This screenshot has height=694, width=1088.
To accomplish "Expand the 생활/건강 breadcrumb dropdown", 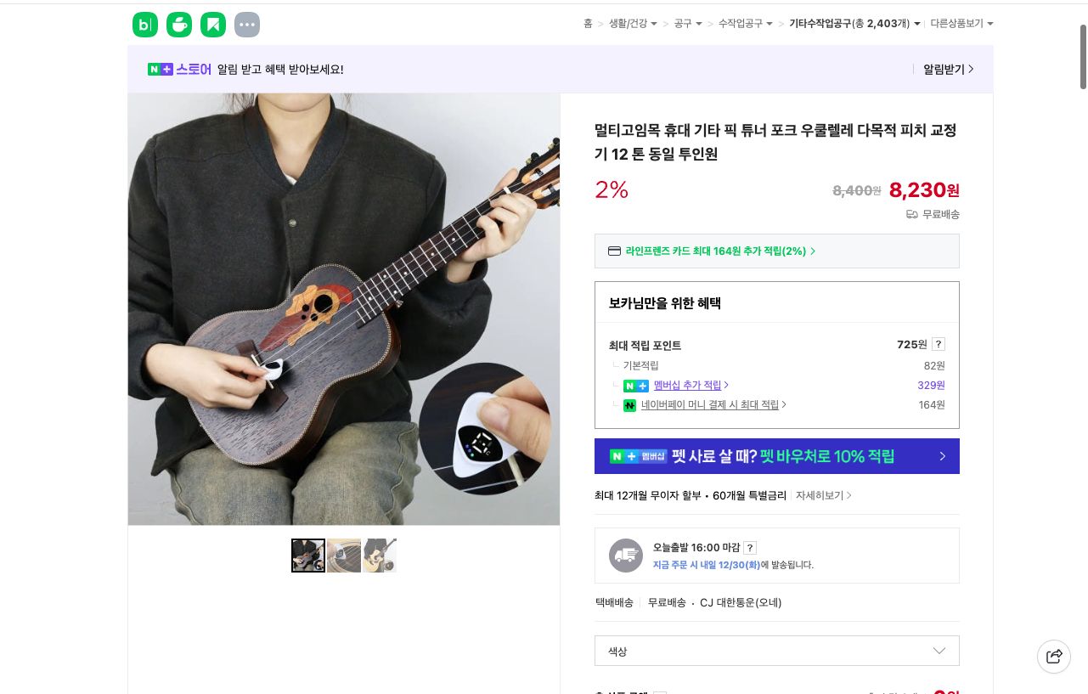I will coord(653,24).
